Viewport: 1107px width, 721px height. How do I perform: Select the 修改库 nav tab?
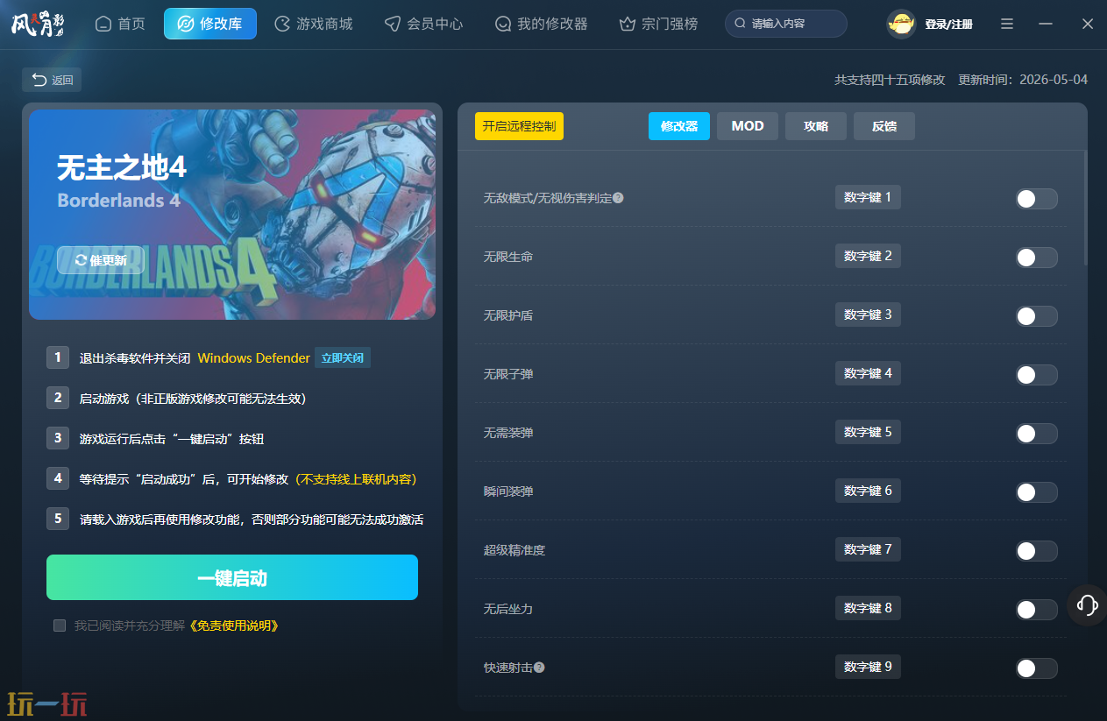(210, 24)
